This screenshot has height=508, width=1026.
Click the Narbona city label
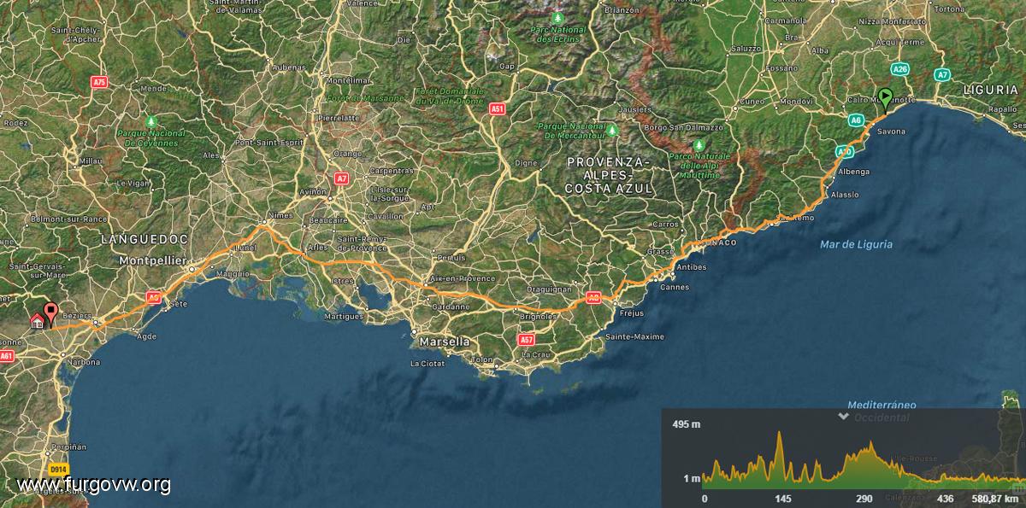83,362
